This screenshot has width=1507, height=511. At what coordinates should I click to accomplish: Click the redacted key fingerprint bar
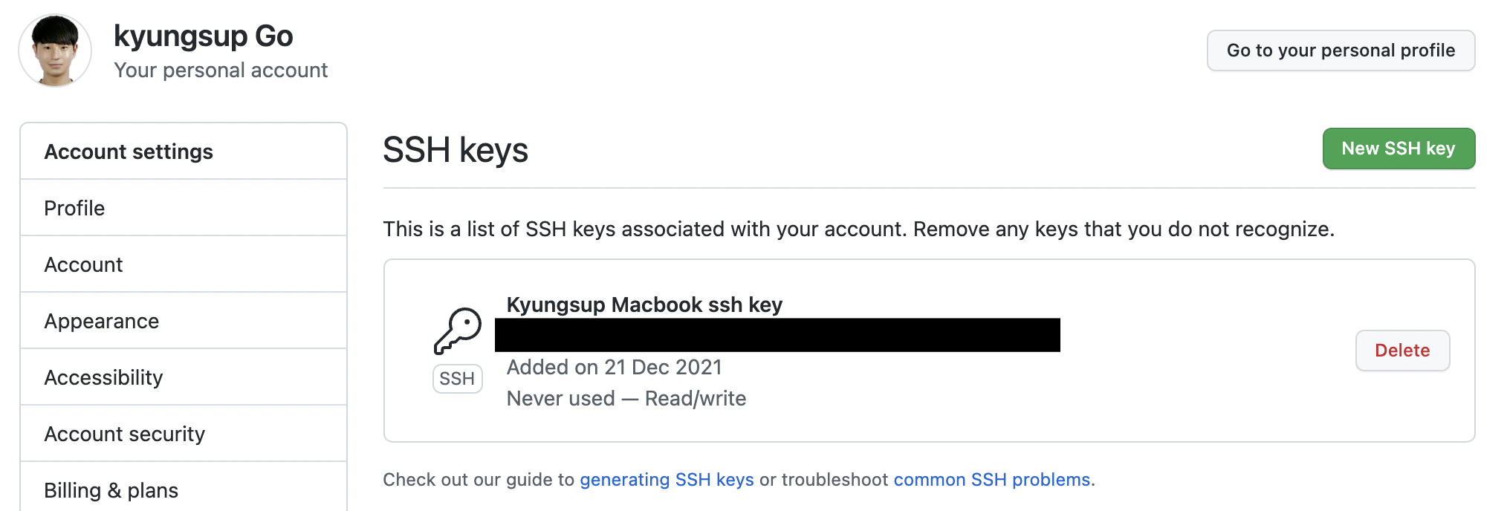click(x=777, y=335)
